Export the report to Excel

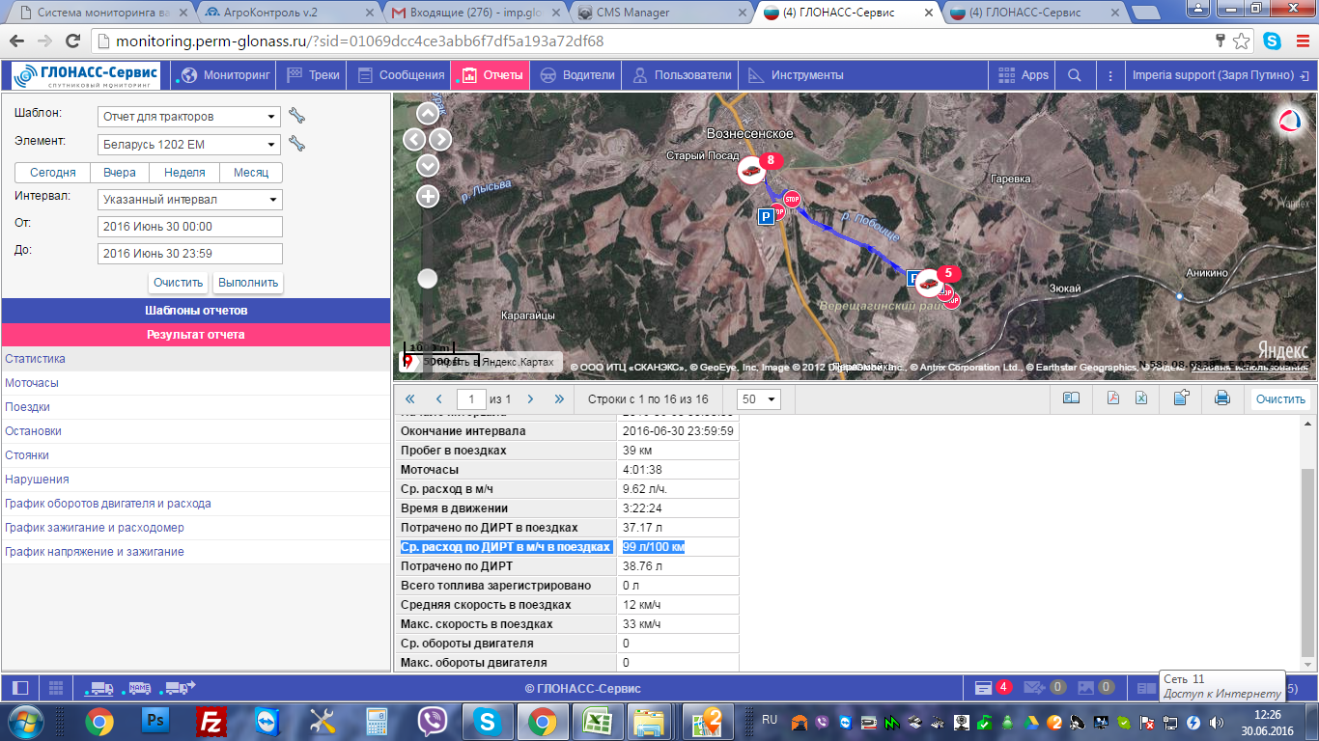coord(1141,398)
